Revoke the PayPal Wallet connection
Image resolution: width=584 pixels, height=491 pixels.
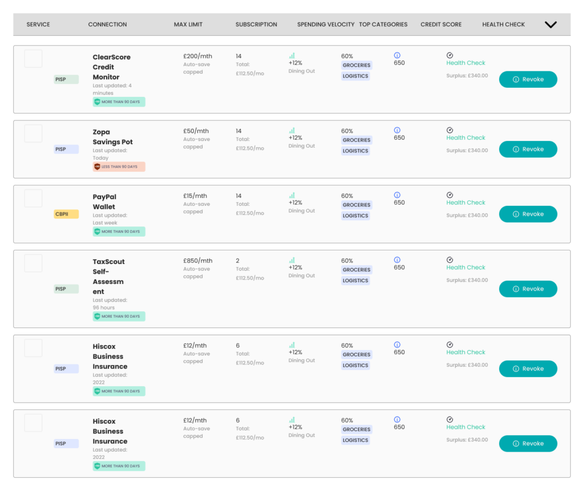pos(528,214)
